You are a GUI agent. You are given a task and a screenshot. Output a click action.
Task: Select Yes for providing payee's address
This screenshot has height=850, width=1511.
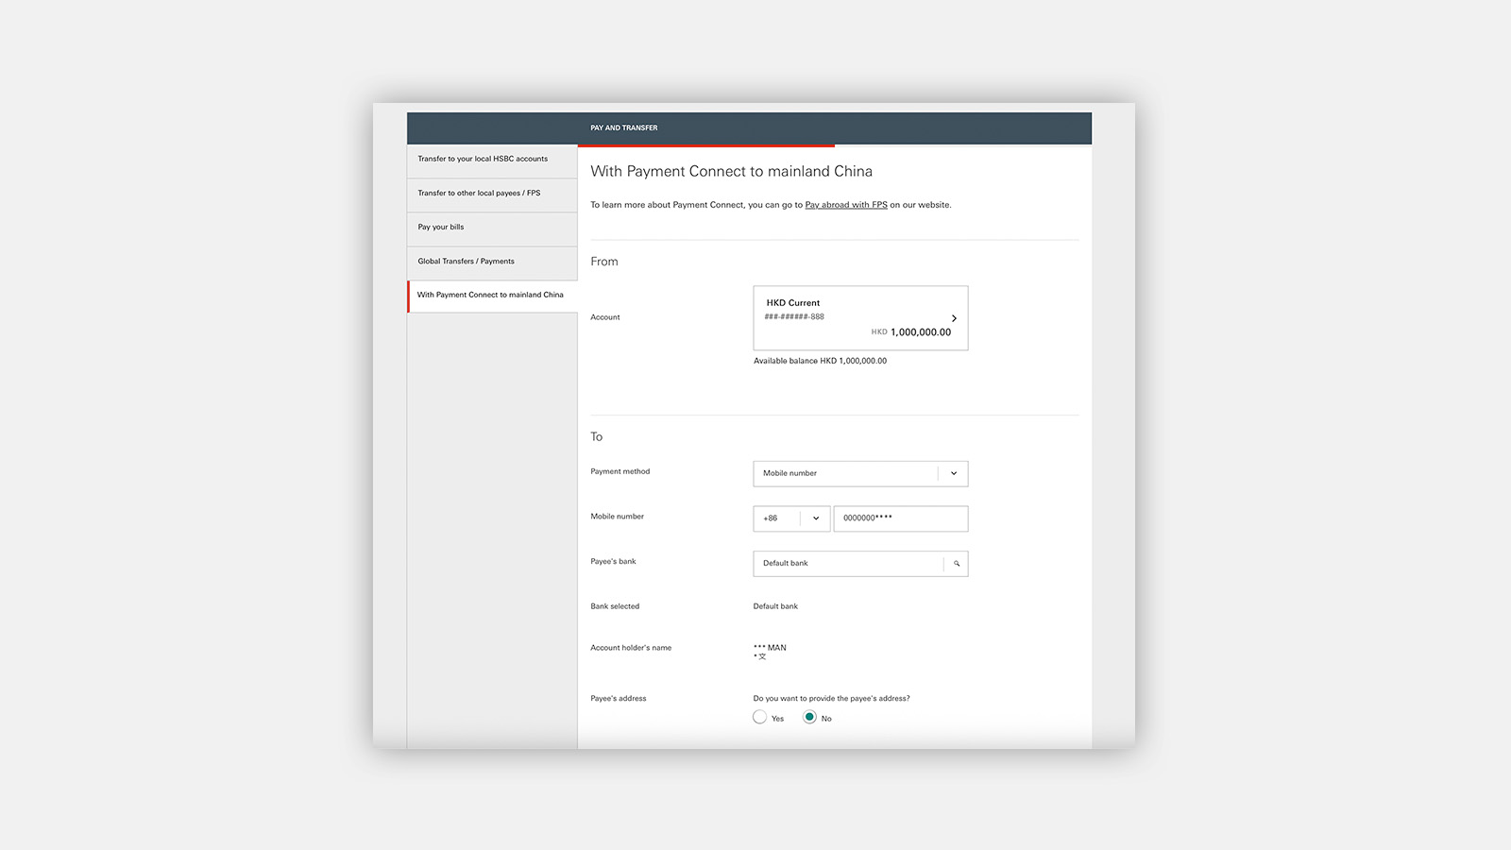(x=760, y=718)
